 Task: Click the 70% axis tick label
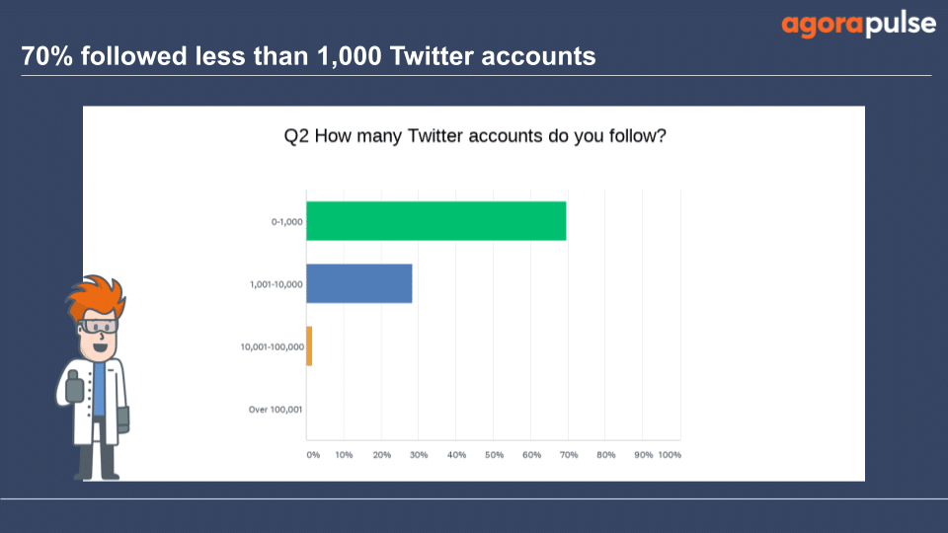coord(569,454)
